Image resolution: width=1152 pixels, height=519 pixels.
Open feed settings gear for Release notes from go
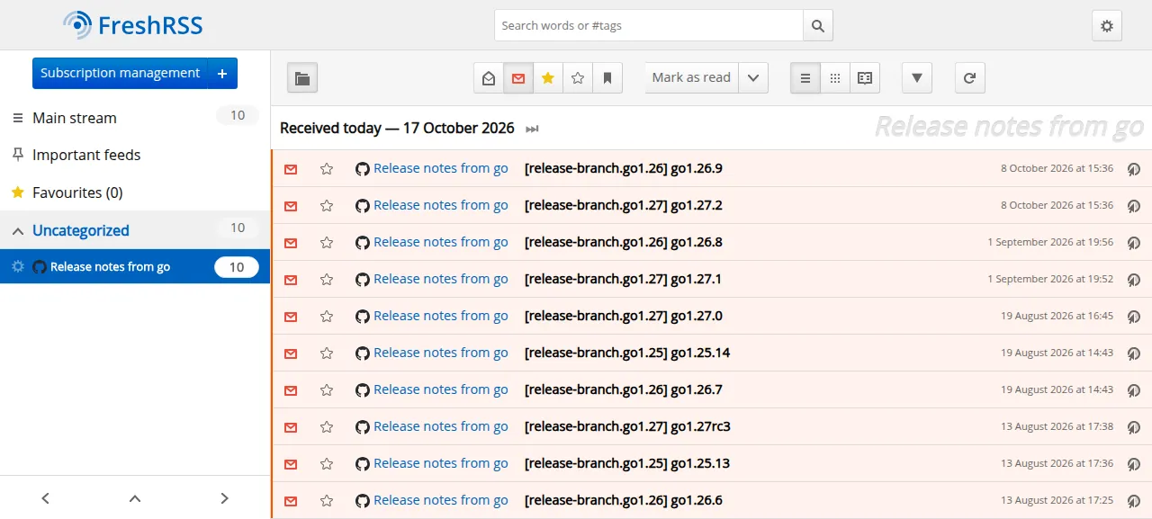click(17, 266)
